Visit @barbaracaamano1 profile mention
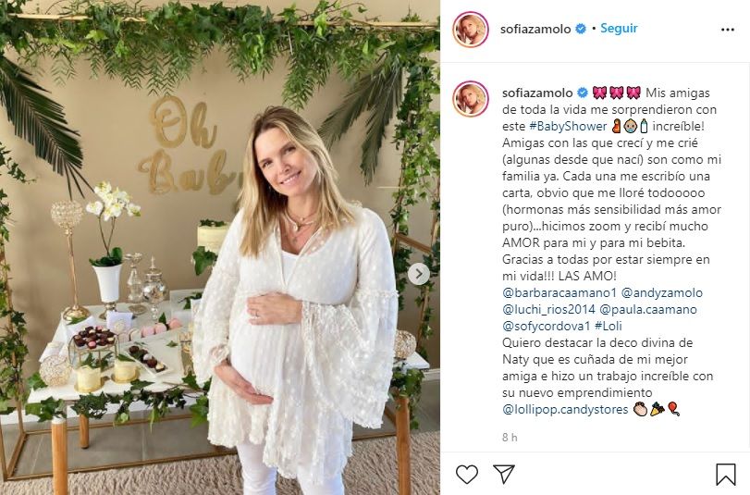750x495 pixels. point(559,292)
